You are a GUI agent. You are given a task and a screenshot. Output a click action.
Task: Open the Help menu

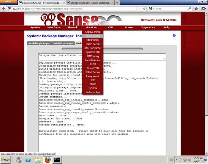[166, 27]
